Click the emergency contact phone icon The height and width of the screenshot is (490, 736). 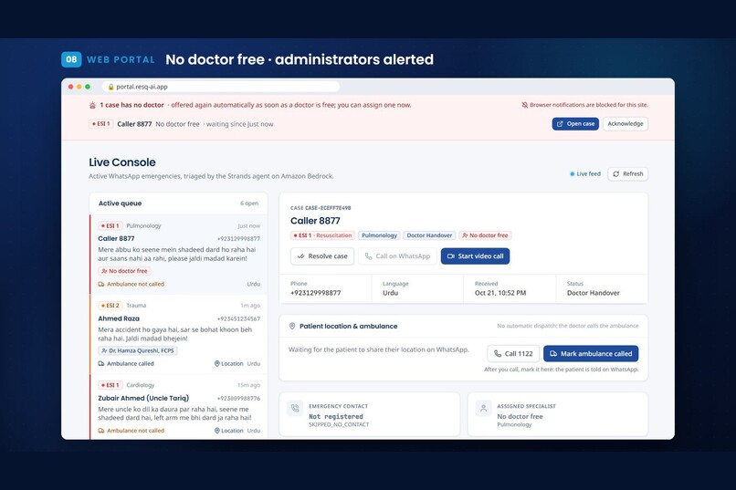click(295, 409)
